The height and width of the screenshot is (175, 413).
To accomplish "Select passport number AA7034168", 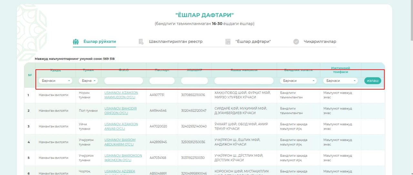I will [158, 158].
